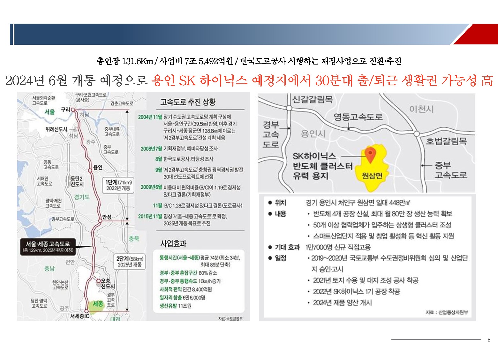Viewport: 498px width, 345px height.
Task: Click the 오송 신도시 marker circle
Action: [99, 280]
